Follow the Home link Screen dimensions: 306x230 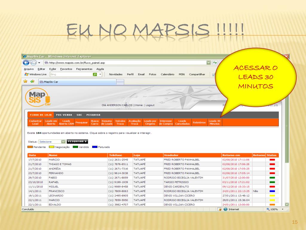tap(139, 105)
